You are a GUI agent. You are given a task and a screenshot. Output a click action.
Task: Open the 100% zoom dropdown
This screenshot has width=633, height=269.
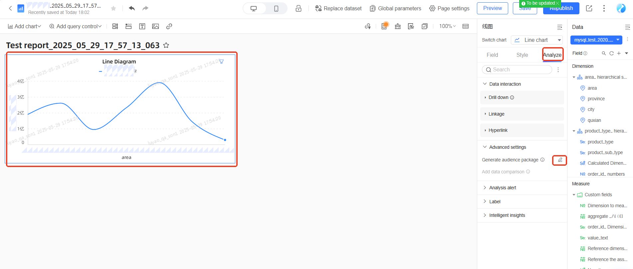click(x=447, y=26)
